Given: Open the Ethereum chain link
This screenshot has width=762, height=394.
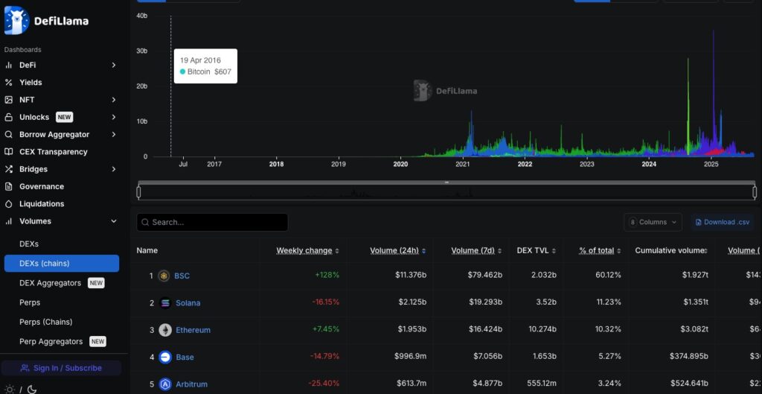Looking at the screenshot, I should 193,330.
